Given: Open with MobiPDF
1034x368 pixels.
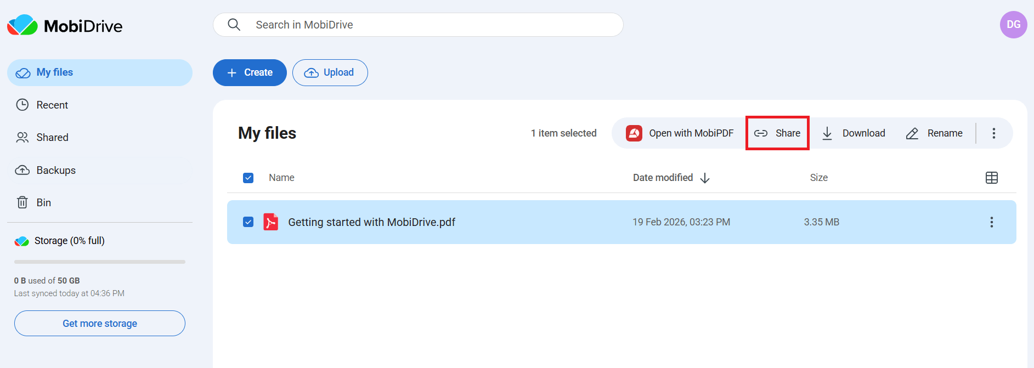Looking at the screenshot, I should 680,133.
